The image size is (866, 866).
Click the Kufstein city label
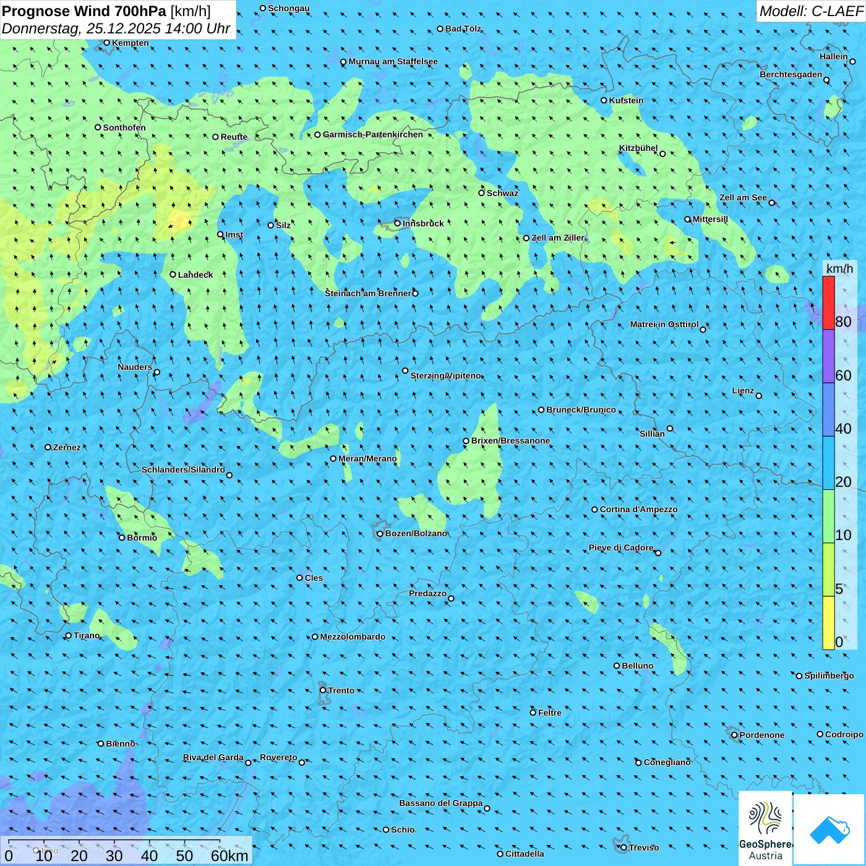pyautogui.click(x=626, y=100)
